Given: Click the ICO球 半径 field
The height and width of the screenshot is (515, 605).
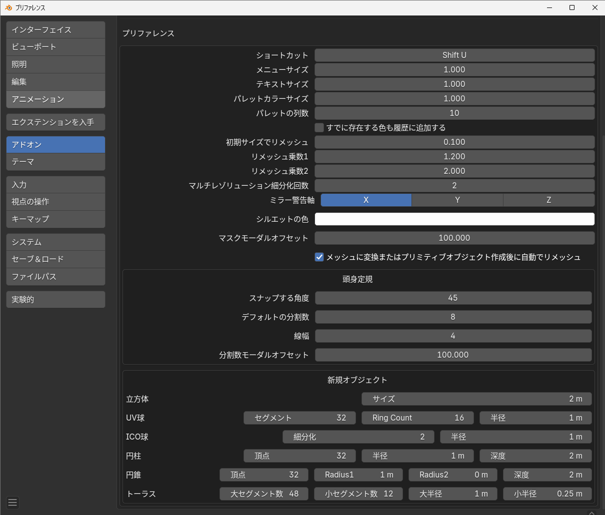Looking at the screenshot, I should [x=516, y=437].
